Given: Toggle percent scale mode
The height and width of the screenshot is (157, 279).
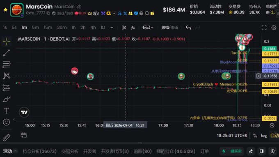Looking at the screenshot, I should 255,136.
